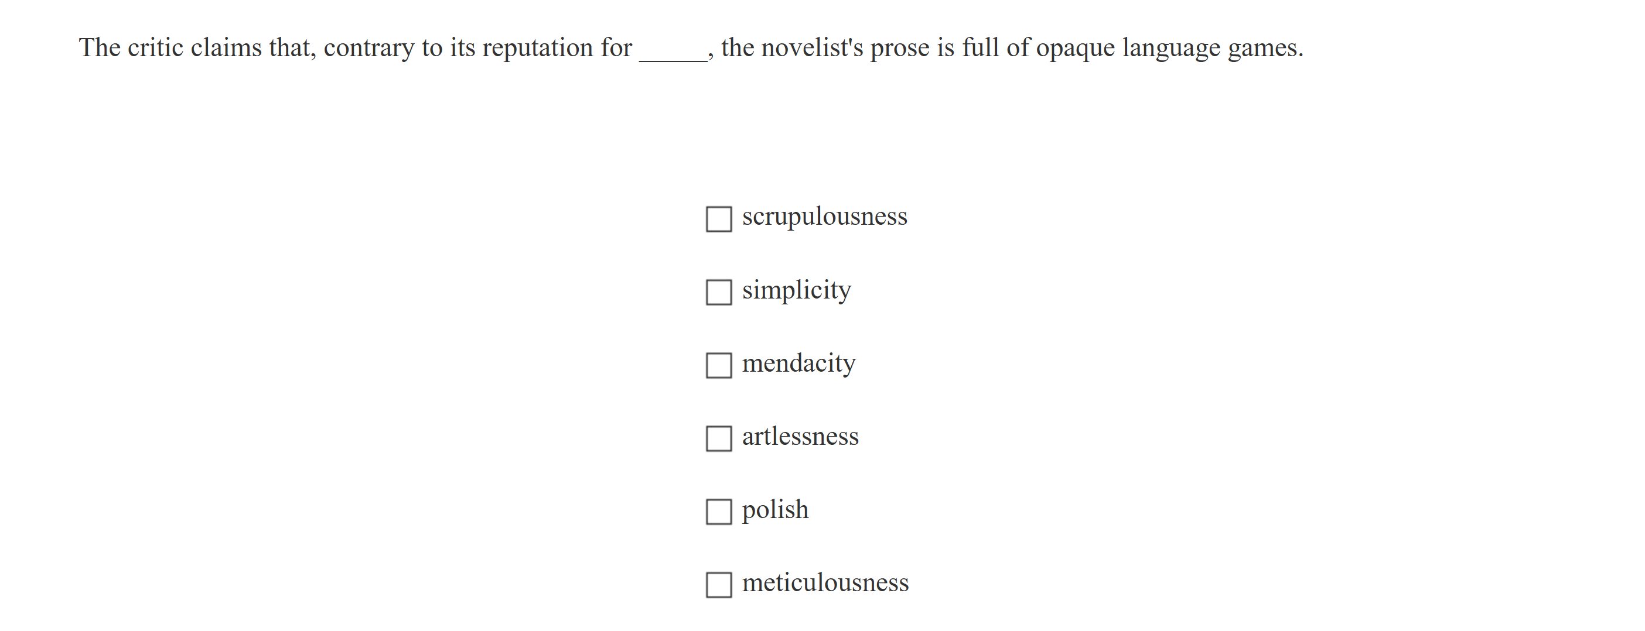Select the mendacity answer choice
1645x631 pixels.
coord(718,367)
